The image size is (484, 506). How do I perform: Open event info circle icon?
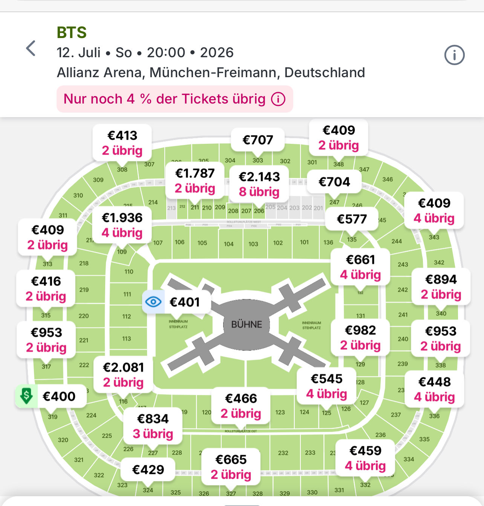pos(454,55)
